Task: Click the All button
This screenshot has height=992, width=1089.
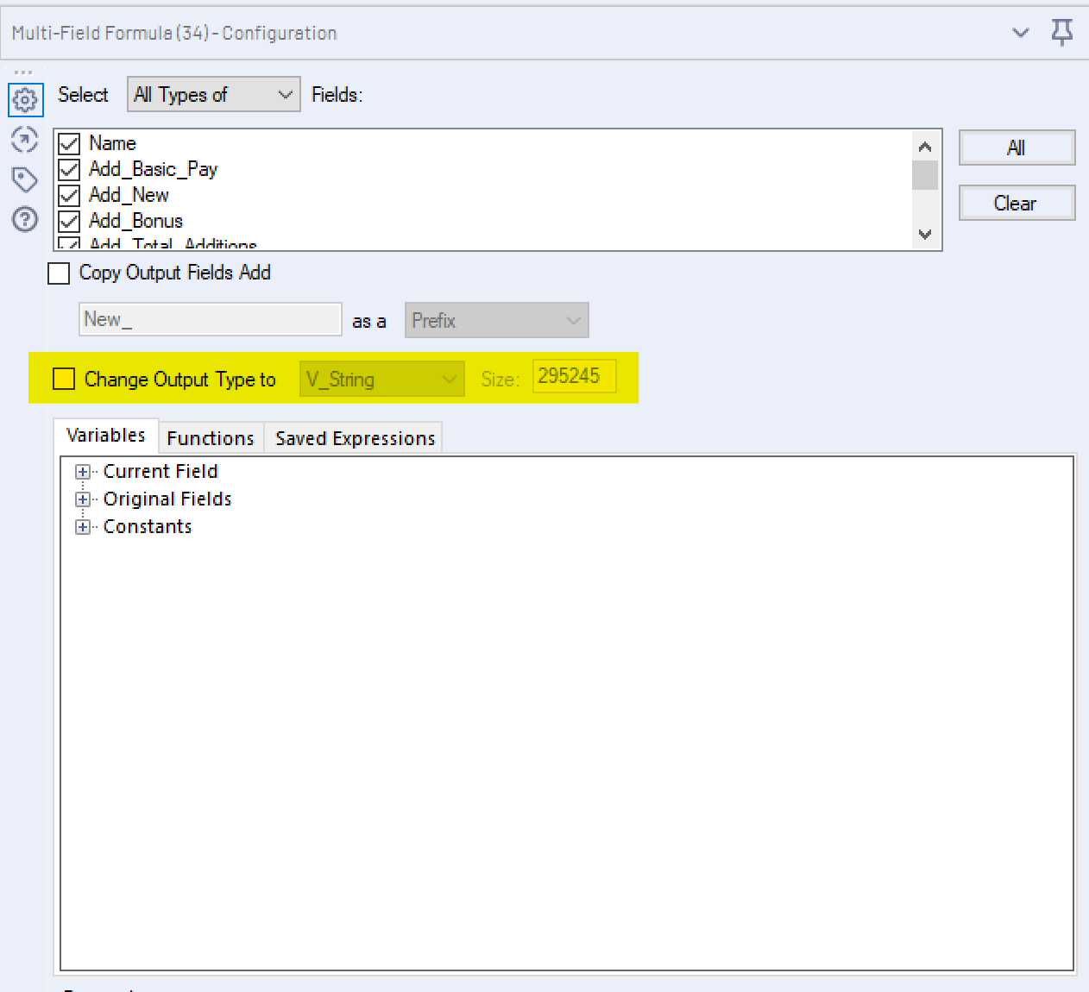Action: [1017, 148]
